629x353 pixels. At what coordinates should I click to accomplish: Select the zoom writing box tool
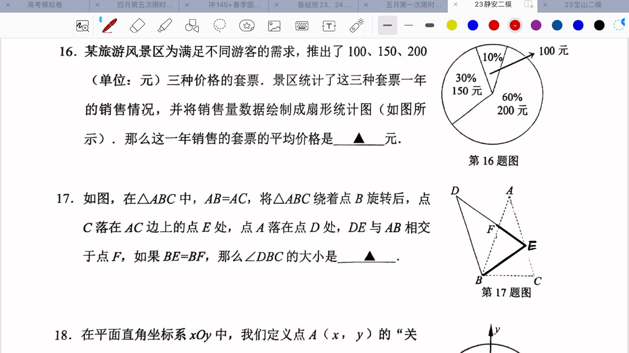pyautogui.click(x=83, y=26)
